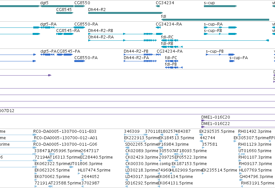
Task: Select the dgt5 gene feature
Action: point(57,6)
